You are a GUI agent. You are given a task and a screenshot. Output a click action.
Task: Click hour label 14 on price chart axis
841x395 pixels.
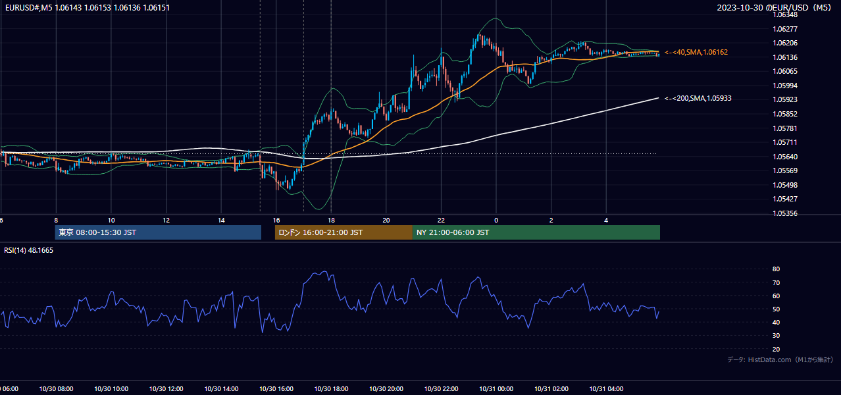point(222,221)
